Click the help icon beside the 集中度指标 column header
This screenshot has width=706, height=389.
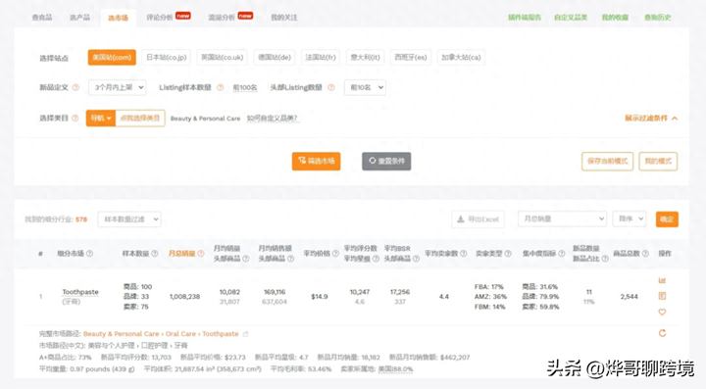click(562, 254)
